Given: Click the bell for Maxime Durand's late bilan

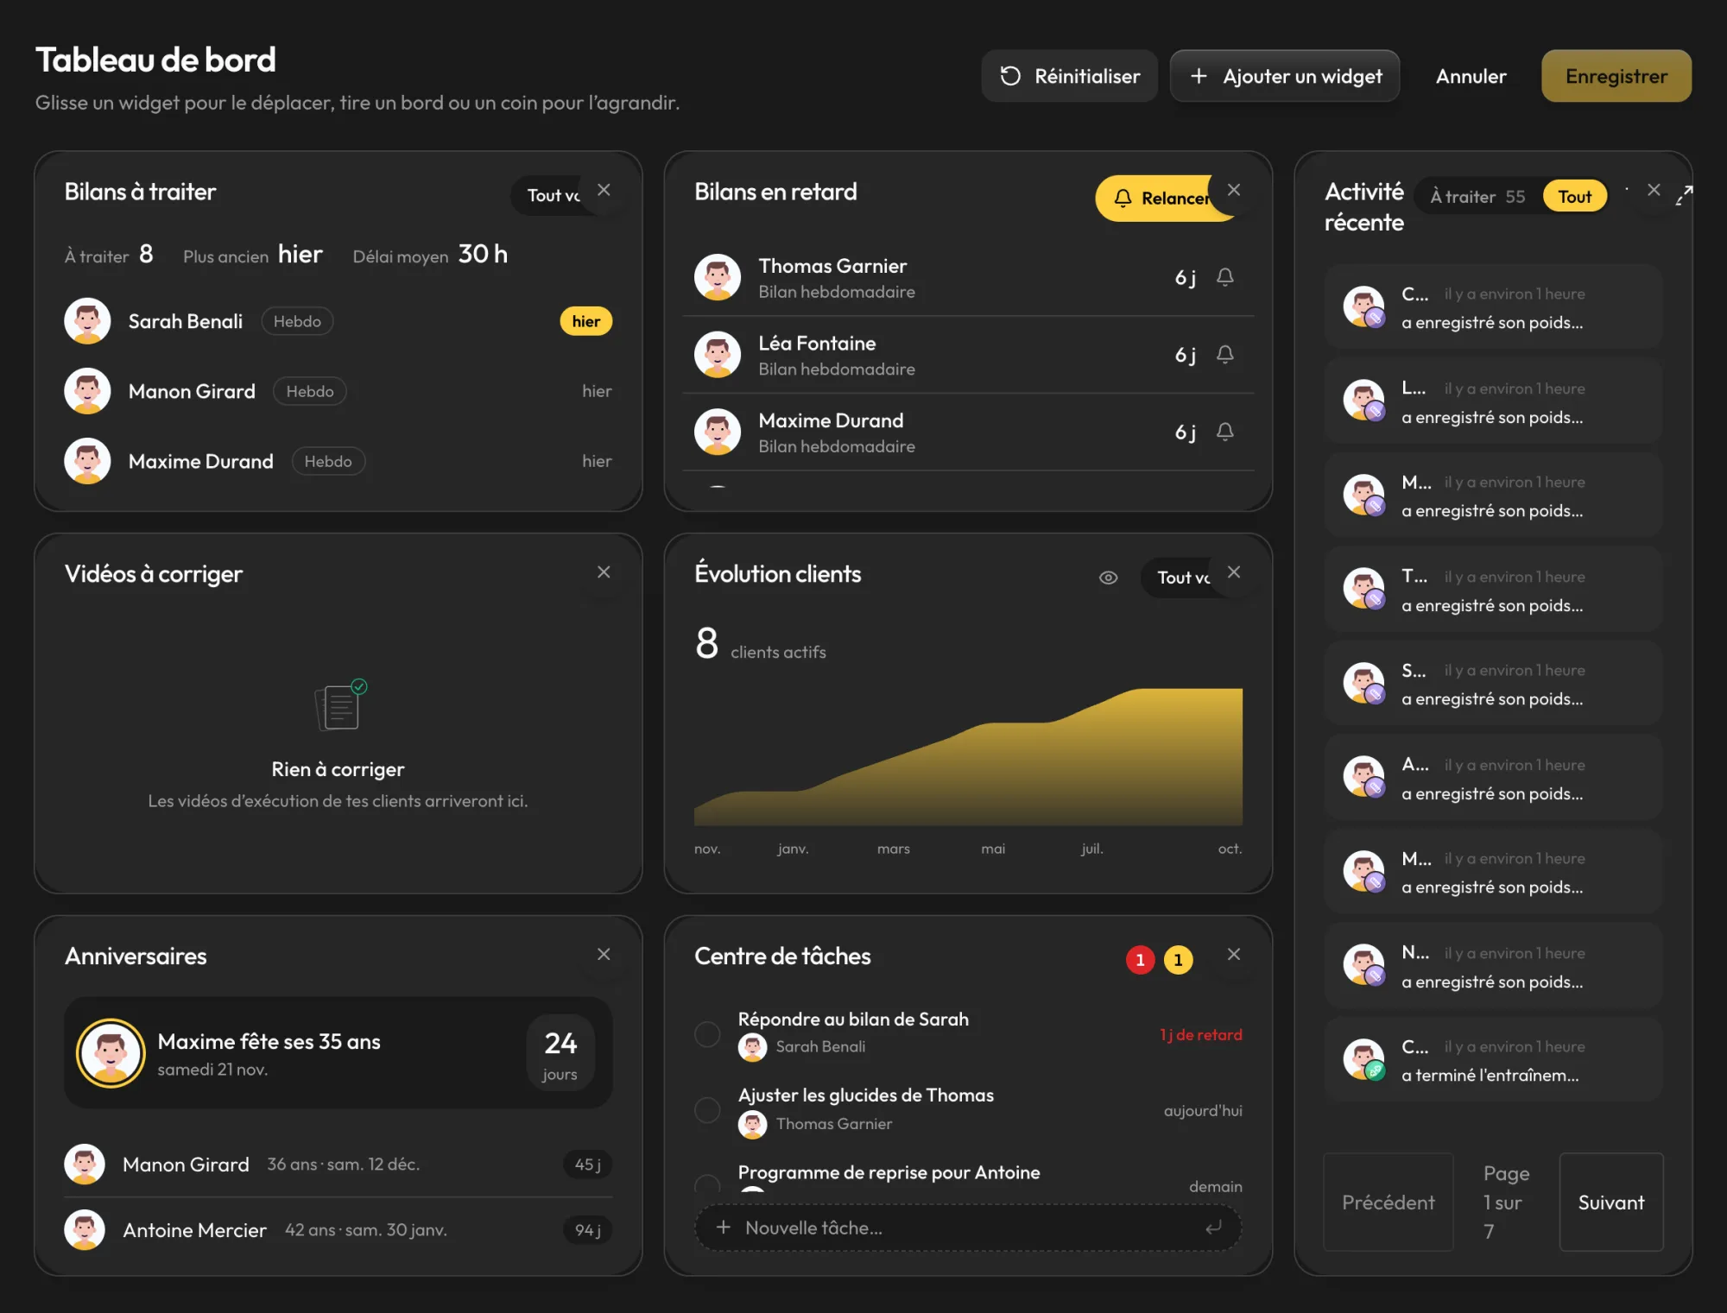Looking at the screenshot, I should click(1225, 432).
